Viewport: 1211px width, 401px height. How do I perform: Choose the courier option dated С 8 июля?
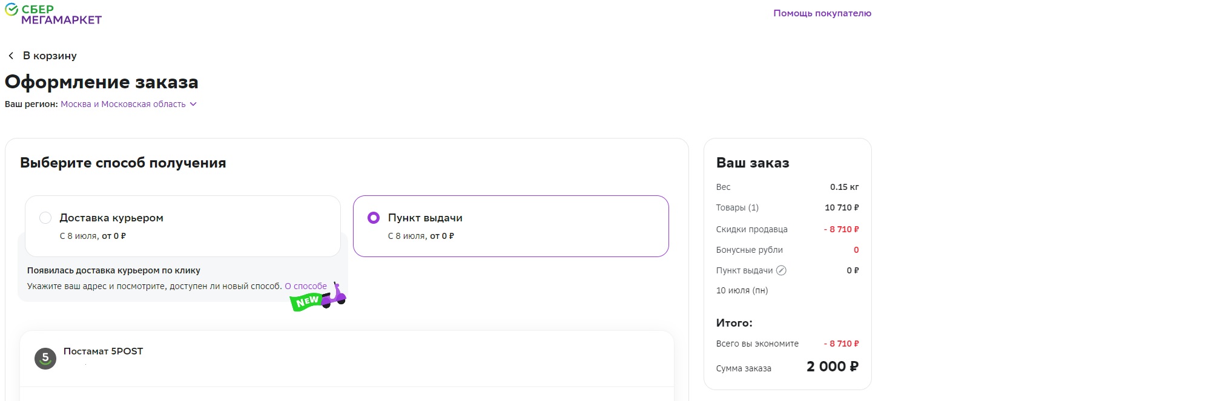point(93,236)
